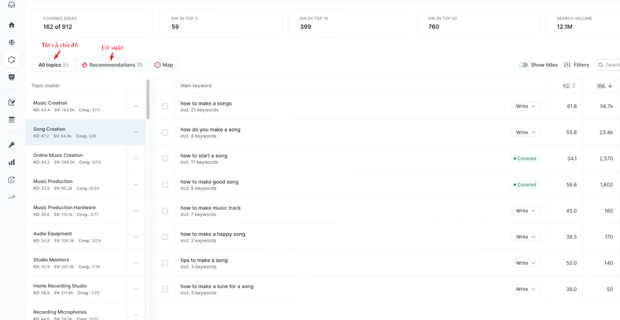Click the globe icon in the sidebar
620x320 pixels.
12,42
